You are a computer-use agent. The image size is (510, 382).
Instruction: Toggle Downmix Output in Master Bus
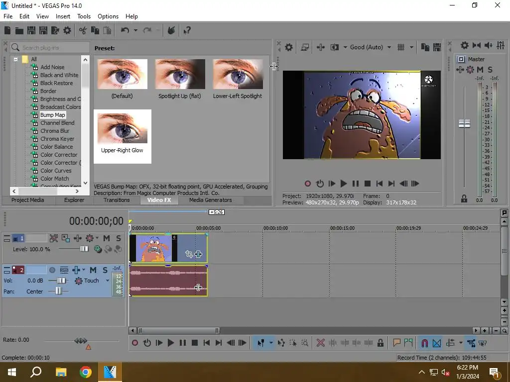(477, 45)
